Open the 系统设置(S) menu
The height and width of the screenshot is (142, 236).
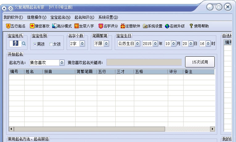[108, 17]
